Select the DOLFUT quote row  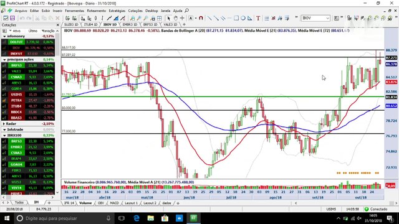coord(28,42)
